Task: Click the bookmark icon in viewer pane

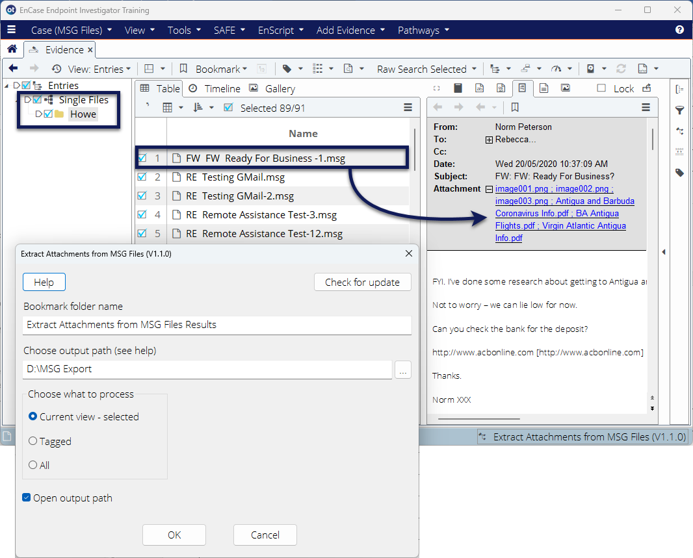Action: click(515, 107)
